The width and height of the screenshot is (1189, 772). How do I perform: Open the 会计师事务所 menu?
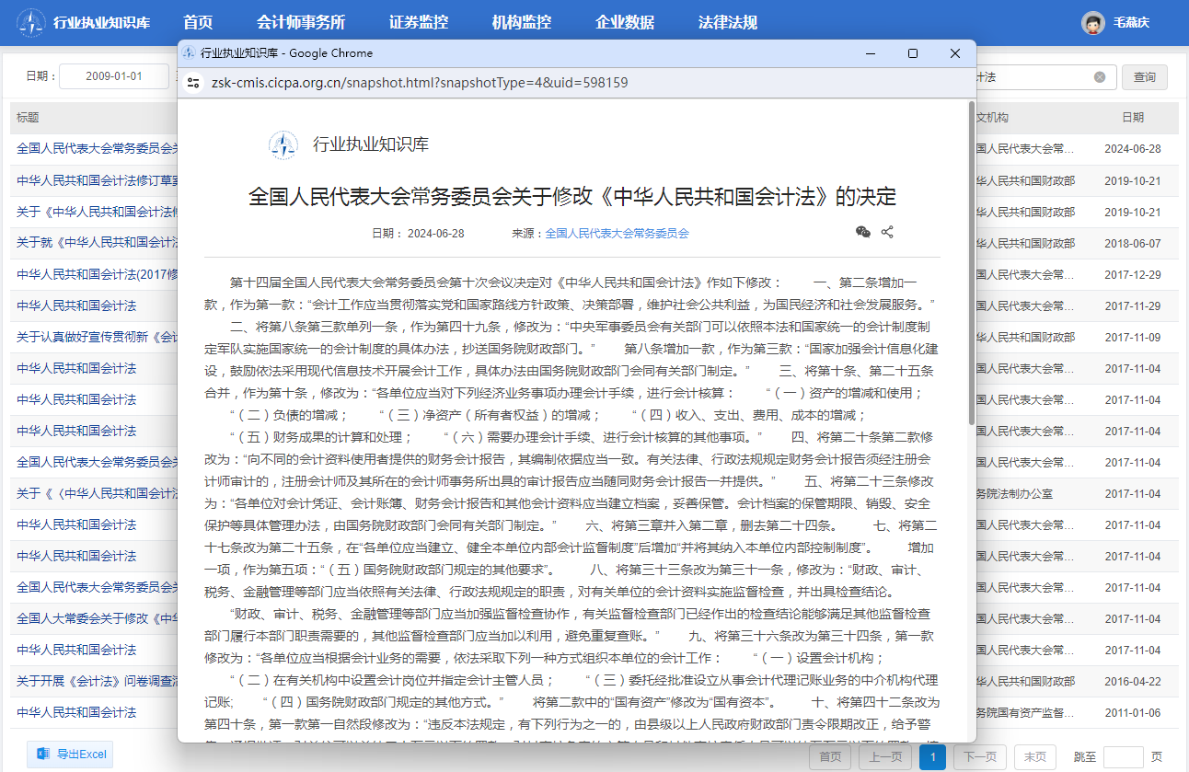301,23
